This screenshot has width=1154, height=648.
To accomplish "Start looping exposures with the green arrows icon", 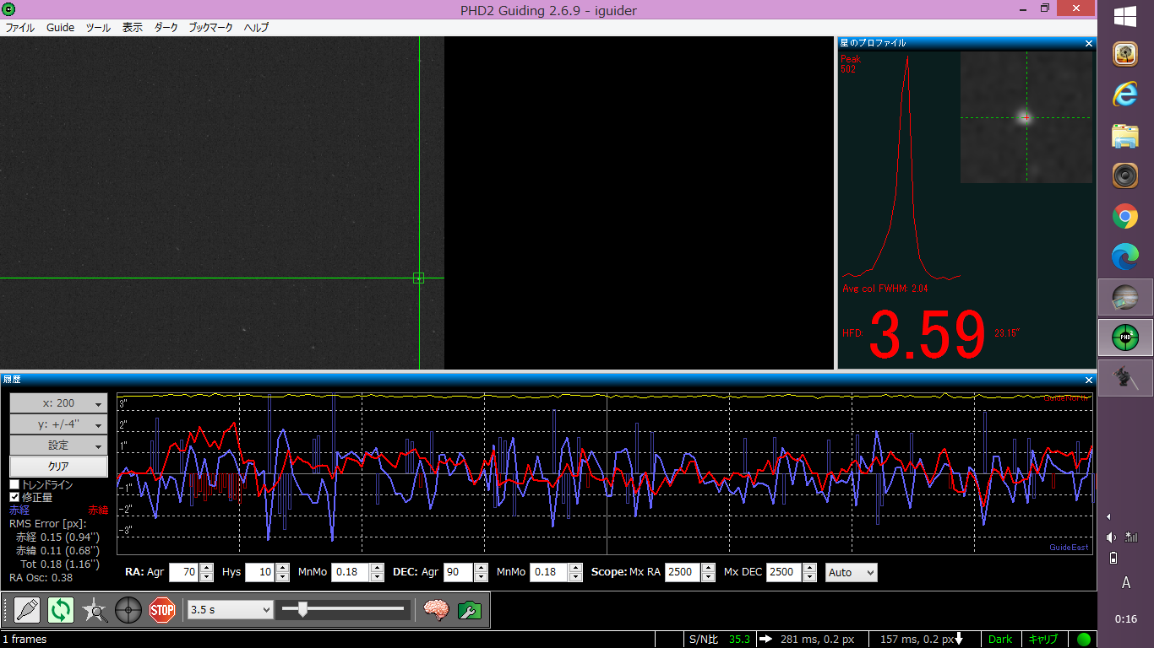I will (61, 609).
